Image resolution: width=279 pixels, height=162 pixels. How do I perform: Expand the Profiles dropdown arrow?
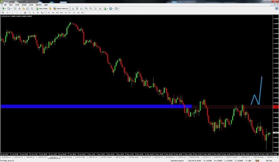point(11,8)
